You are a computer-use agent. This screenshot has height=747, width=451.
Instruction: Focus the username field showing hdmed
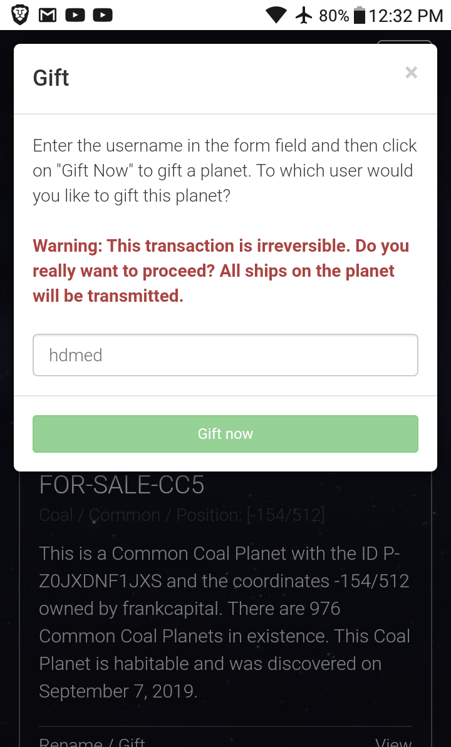tap(225, 355)
